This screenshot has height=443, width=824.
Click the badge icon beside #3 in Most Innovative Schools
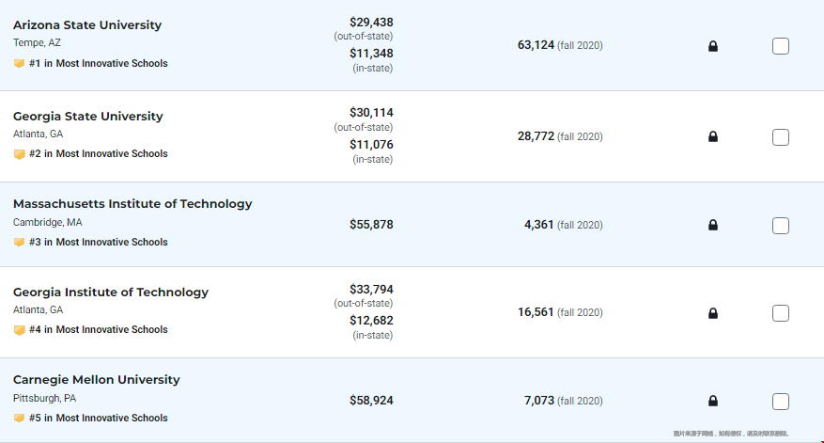tap(19, 243)
